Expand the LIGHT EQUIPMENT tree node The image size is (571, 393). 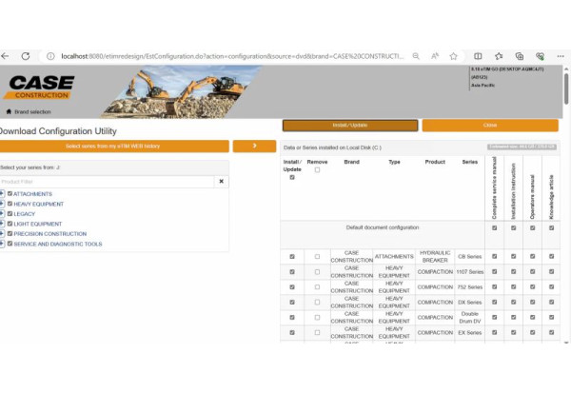point(3,224)
